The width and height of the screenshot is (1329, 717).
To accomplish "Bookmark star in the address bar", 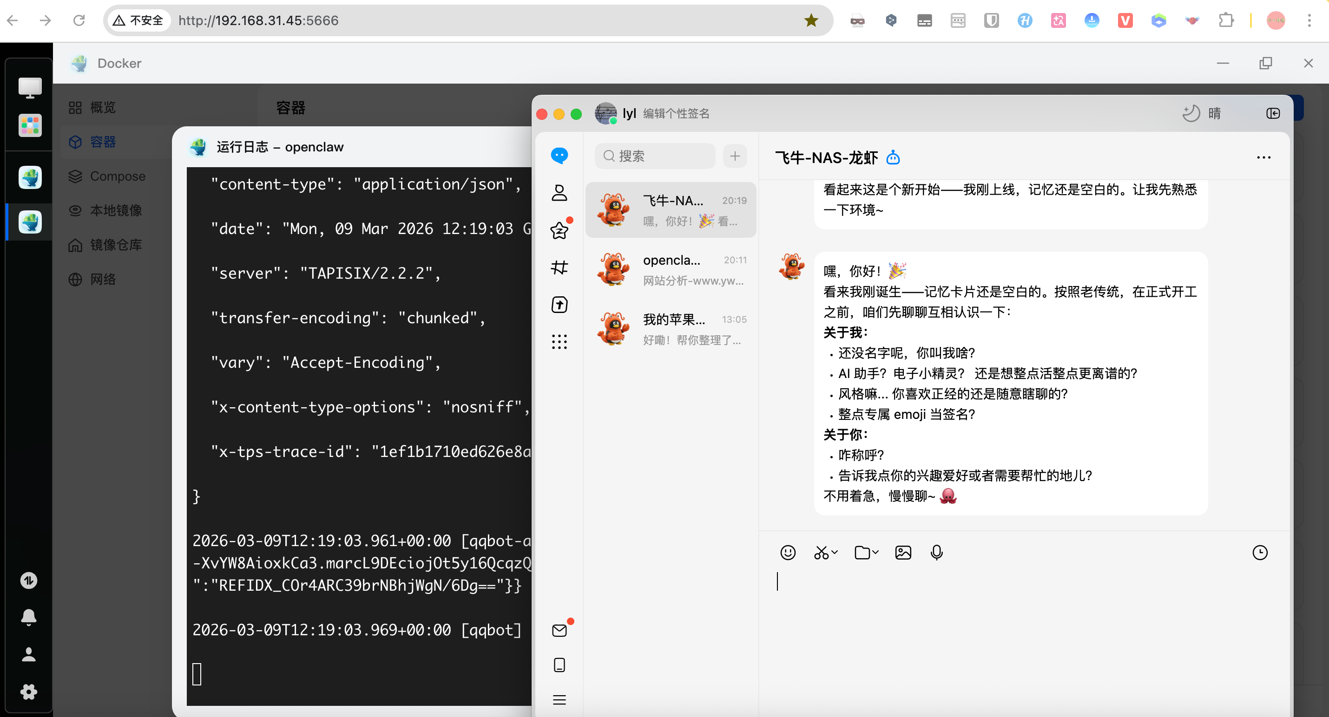I will pyautogui.click(x=810, y=20).
